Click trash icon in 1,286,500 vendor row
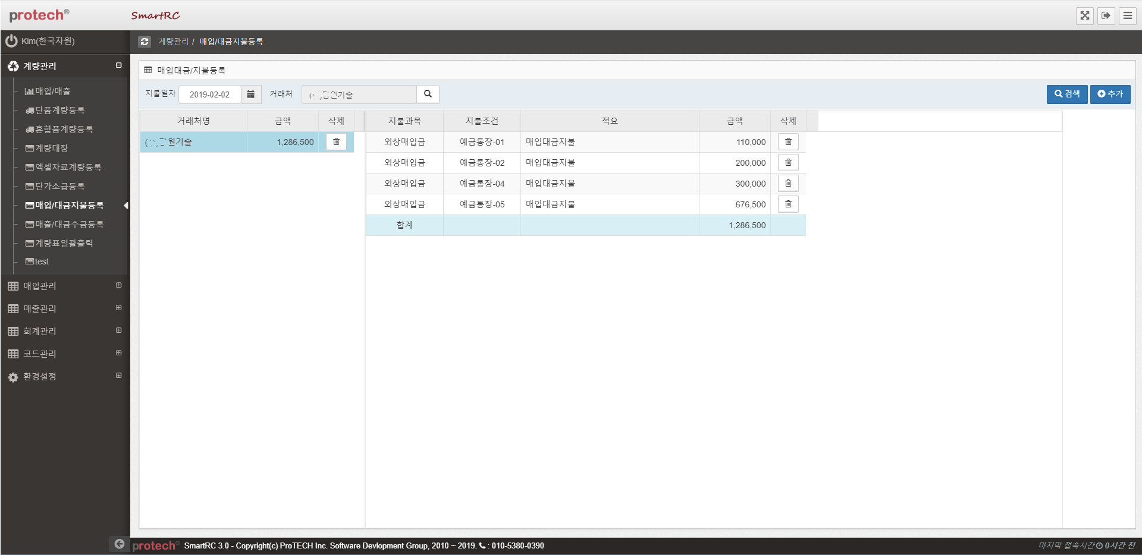 click(336, 142)
